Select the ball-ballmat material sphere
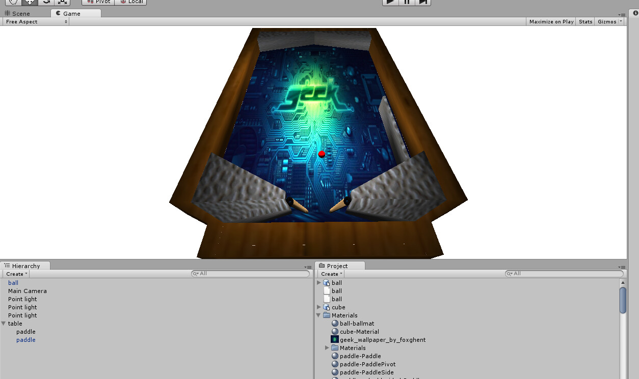This screenshot has width=639, height=379. point(335,324)
